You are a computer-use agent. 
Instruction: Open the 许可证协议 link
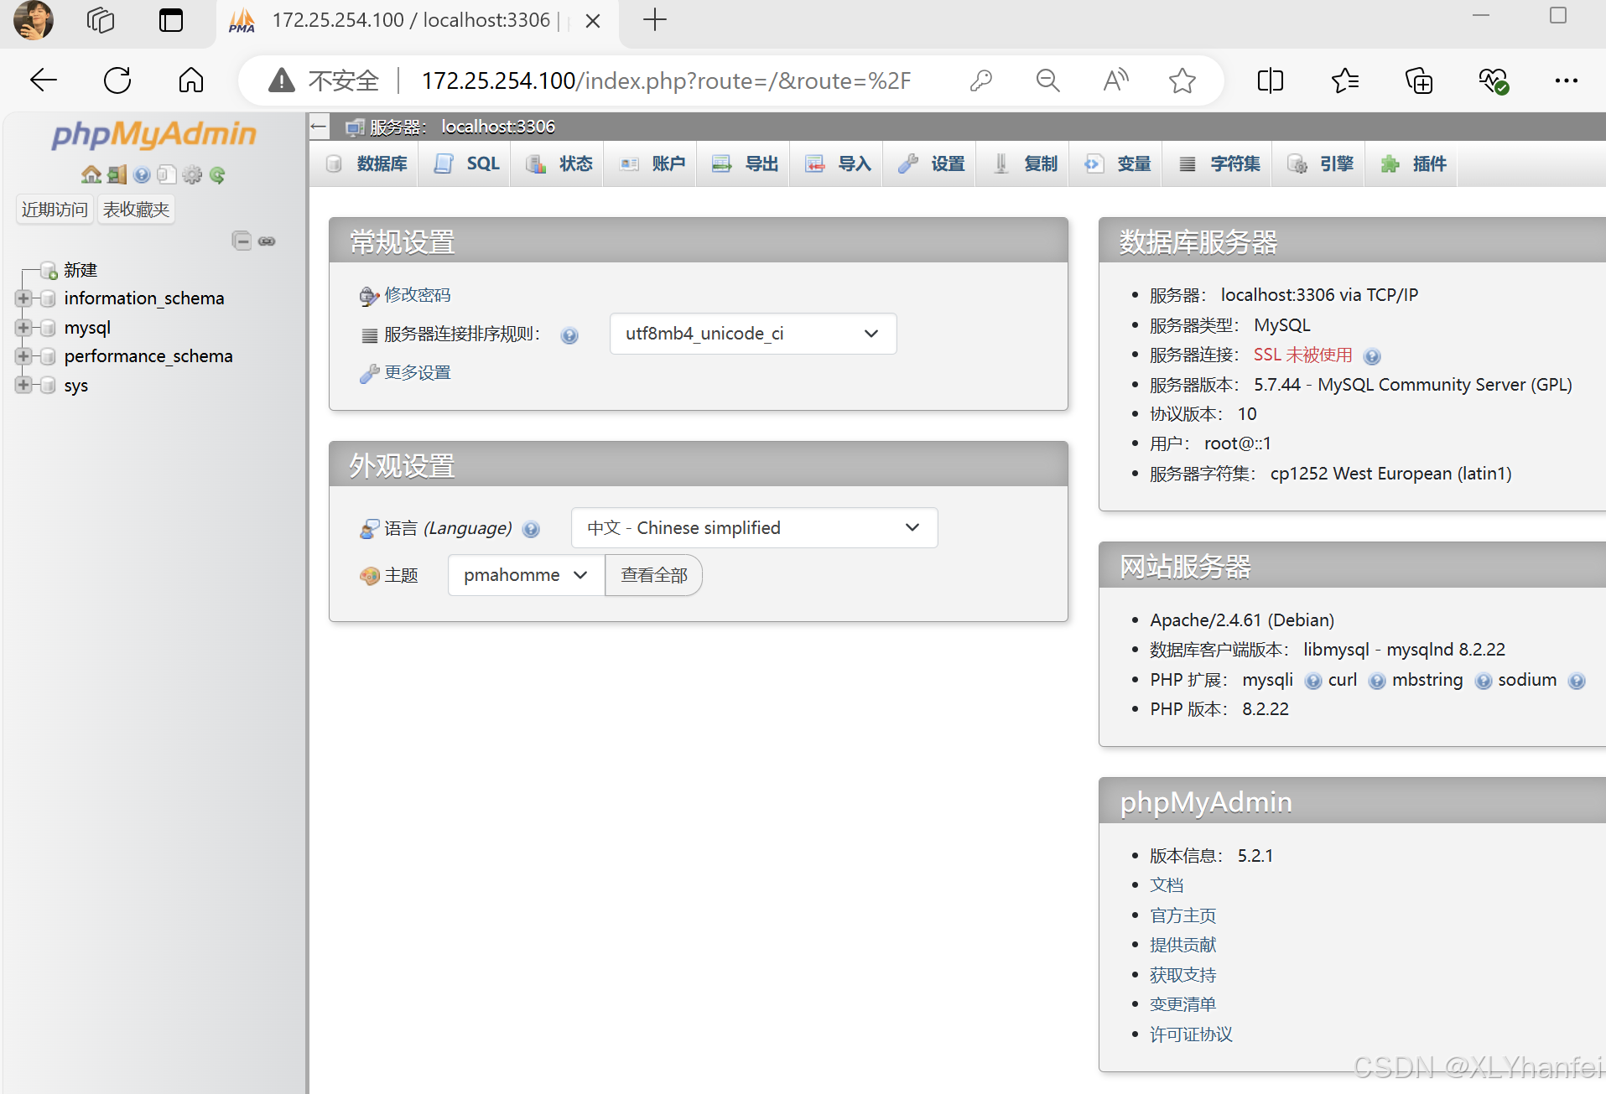click(1191, 1034)
